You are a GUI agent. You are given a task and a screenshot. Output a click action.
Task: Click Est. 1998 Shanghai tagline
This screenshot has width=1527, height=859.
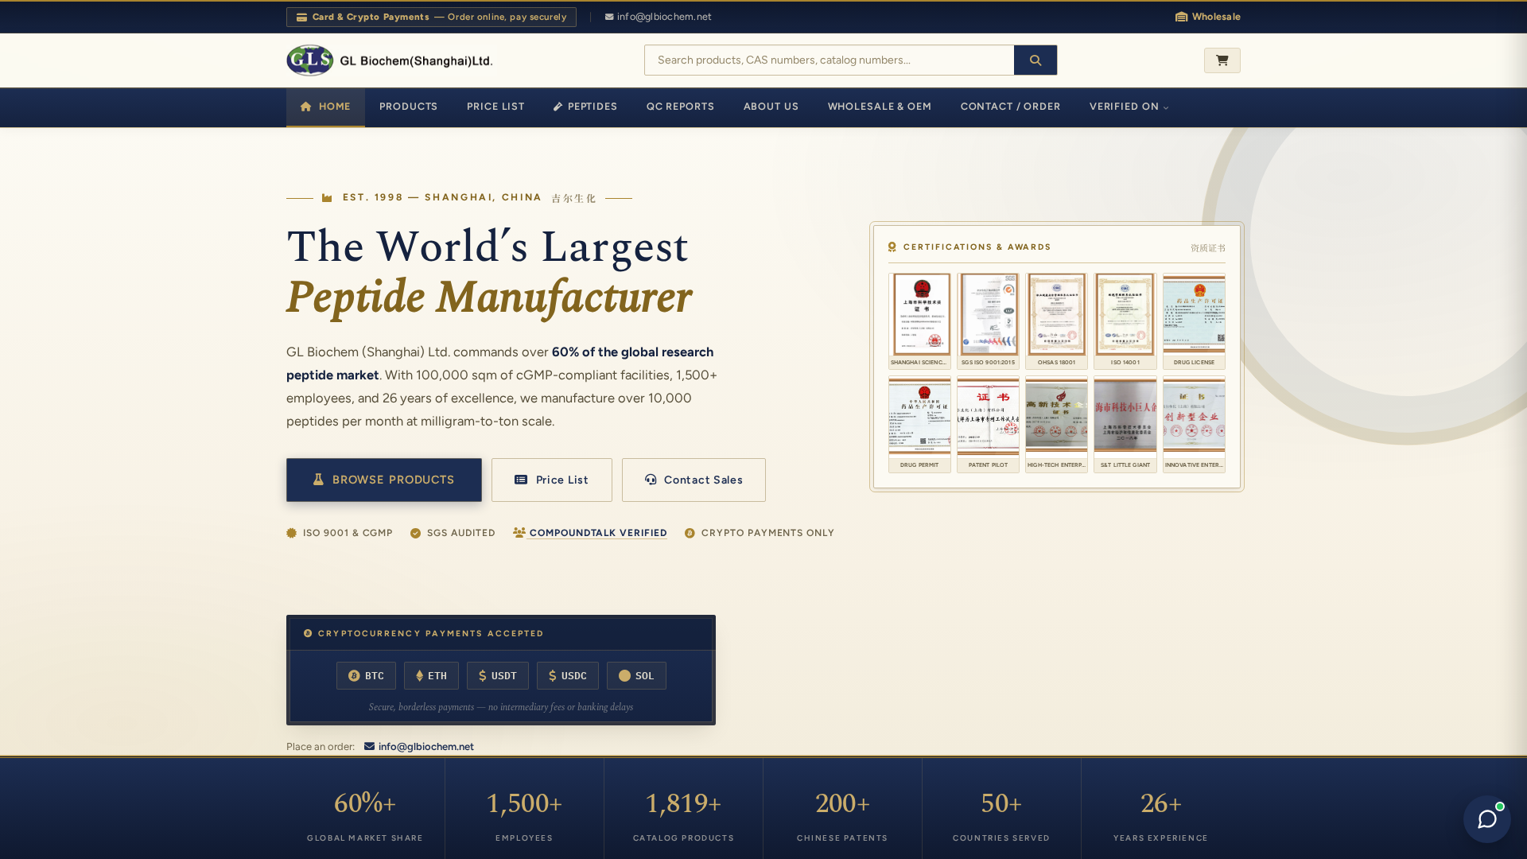(459, 198)
